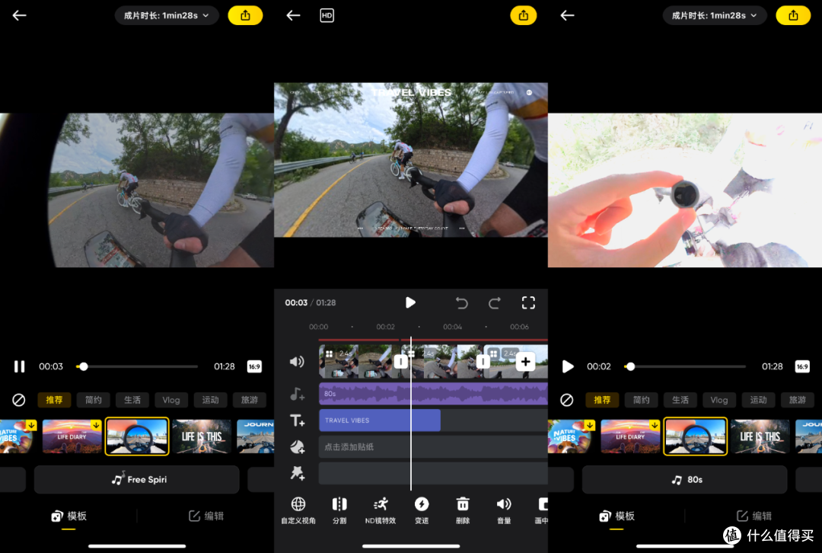Toggle 16:9 aspect ratio on left screen
Screen dimensions: 822x553
(254, 366)
